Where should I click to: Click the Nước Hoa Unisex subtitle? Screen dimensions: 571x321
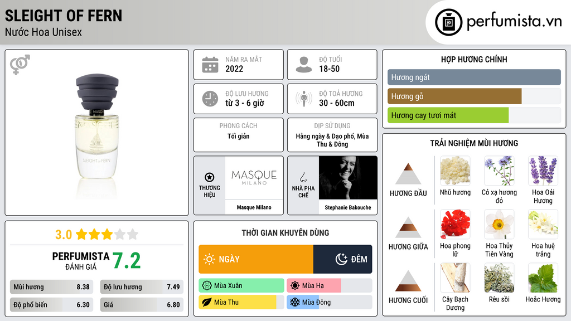(x=43, y=32)
